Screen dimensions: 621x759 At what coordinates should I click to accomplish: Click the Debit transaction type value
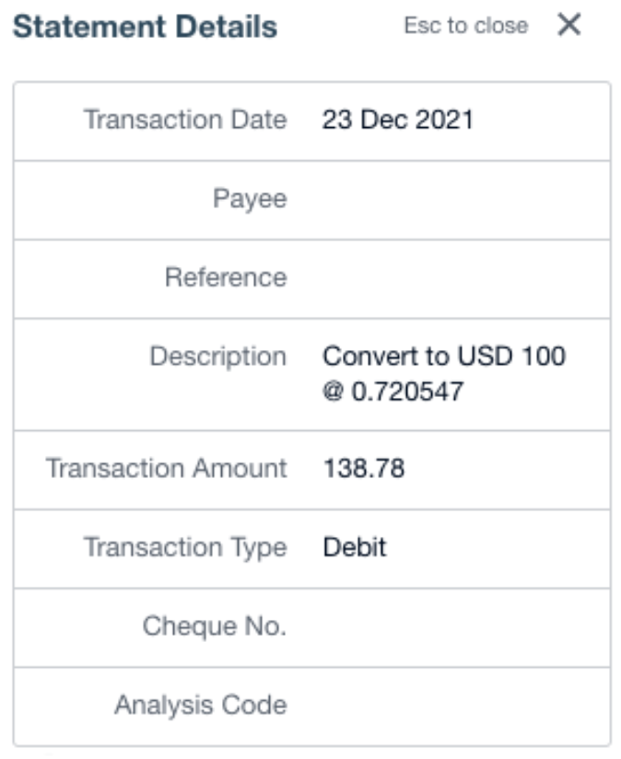click(x=355, y=547)
